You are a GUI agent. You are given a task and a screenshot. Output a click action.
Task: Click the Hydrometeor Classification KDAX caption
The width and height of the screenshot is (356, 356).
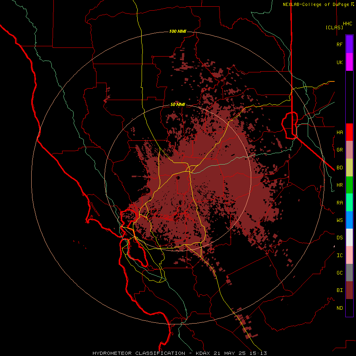click(x=180, y=353)
